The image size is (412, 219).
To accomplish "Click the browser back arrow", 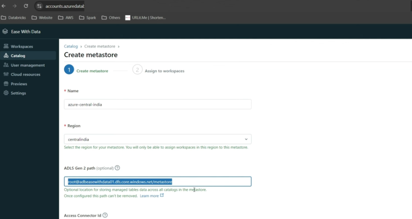I will [4, 6].
